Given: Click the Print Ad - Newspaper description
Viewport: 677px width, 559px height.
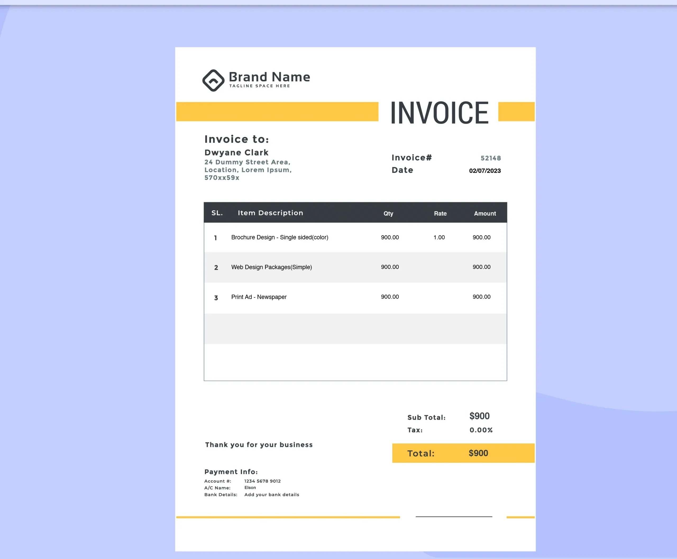Looking at the screenshot, I should (259, 297).
